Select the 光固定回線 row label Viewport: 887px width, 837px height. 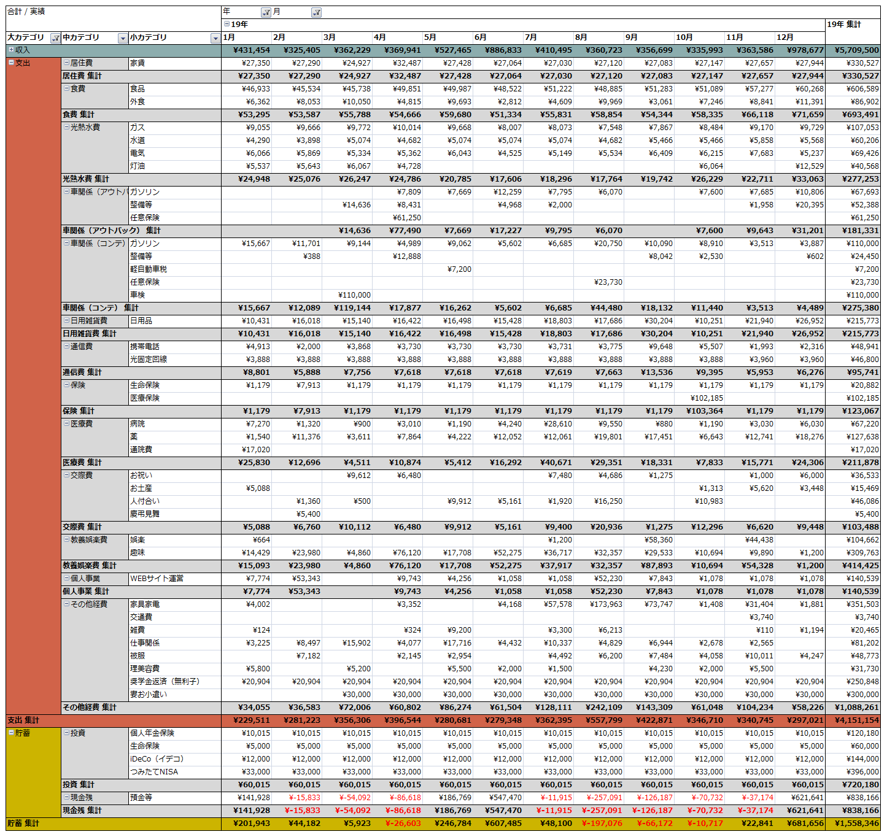point(175,359)
